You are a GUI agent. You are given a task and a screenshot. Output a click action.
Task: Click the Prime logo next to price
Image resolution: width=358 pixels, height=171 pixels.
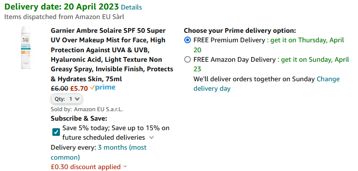click(x=102, y=88)
